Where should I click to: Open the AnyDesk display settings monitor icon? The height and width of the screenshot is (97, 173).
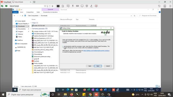[x=82, y=6]
